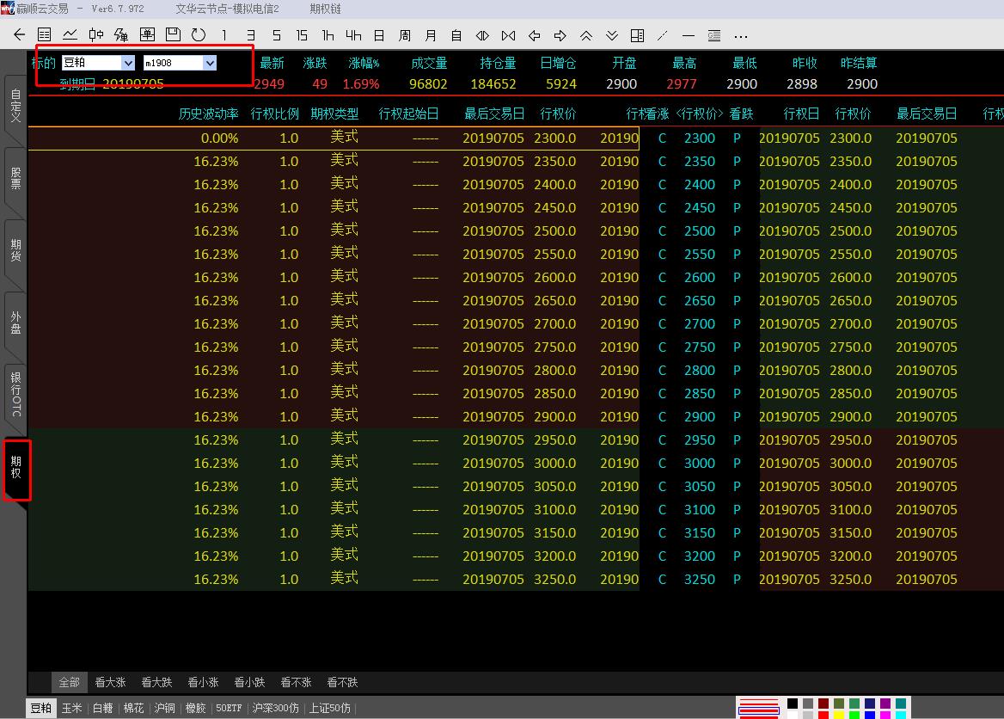Click the back arrow in toolbar
This screenshot has height=719, width=1004.
click(x=19, y=35)
